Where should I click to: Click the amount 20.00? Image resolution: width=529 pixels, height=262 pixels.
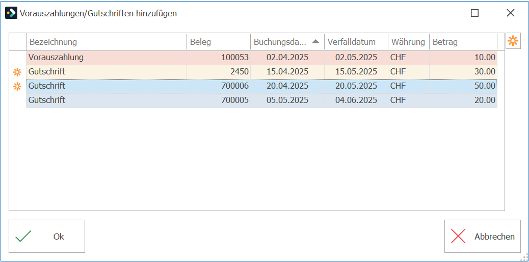point(485,100)
